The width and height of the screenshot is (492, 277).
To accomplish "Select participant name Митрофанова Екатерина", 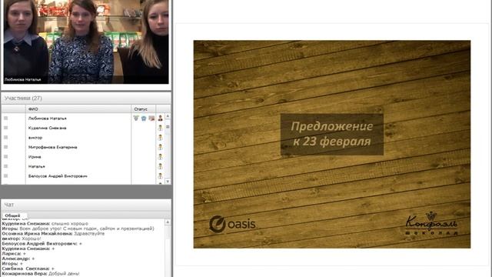I will (53, 147).
